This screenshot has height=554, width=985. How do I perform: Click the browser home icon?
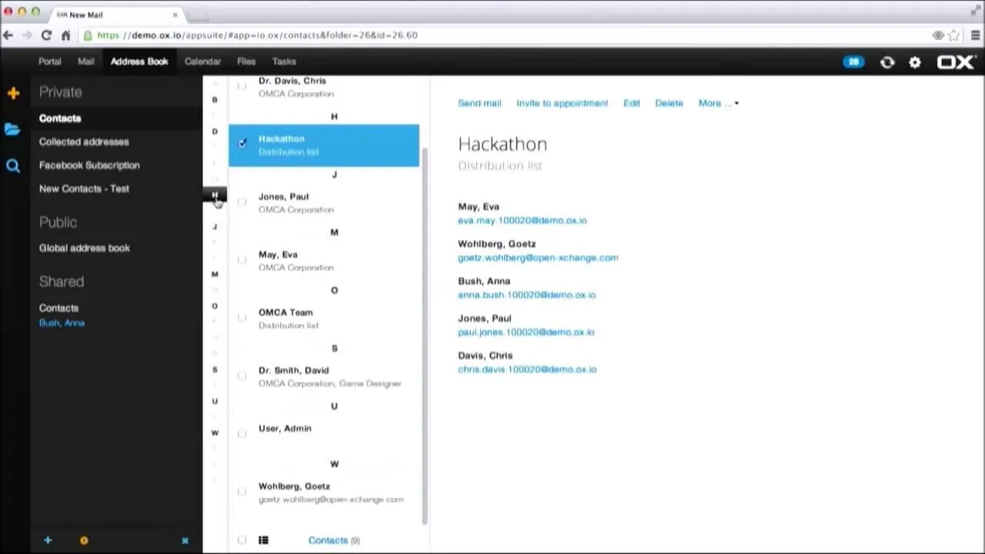(66, 35)
